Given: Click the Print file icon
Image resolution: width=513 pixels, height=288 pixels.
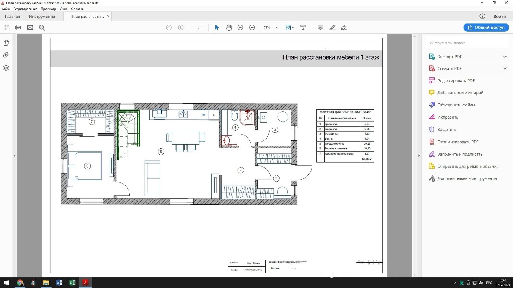Looking at the screenshot, I should click(x=18, y=27).
